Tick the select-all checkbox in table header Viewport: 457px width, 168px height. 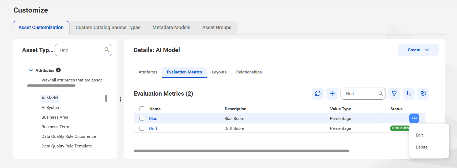pos(142,109)
